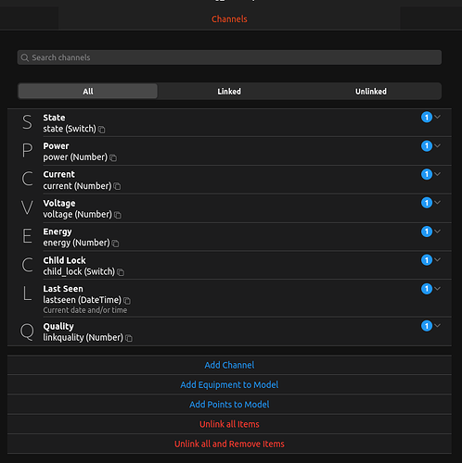
Task: Choose Add Equipment to Model
Action: pos(229,385)
